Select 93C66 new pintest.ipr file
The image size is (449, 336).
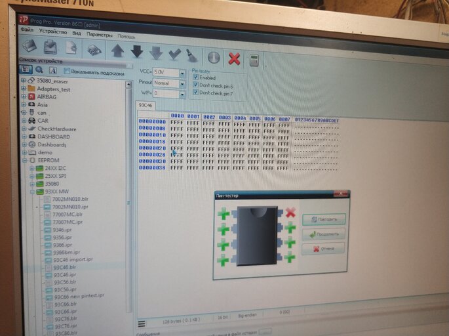click(x=79, y=297)
